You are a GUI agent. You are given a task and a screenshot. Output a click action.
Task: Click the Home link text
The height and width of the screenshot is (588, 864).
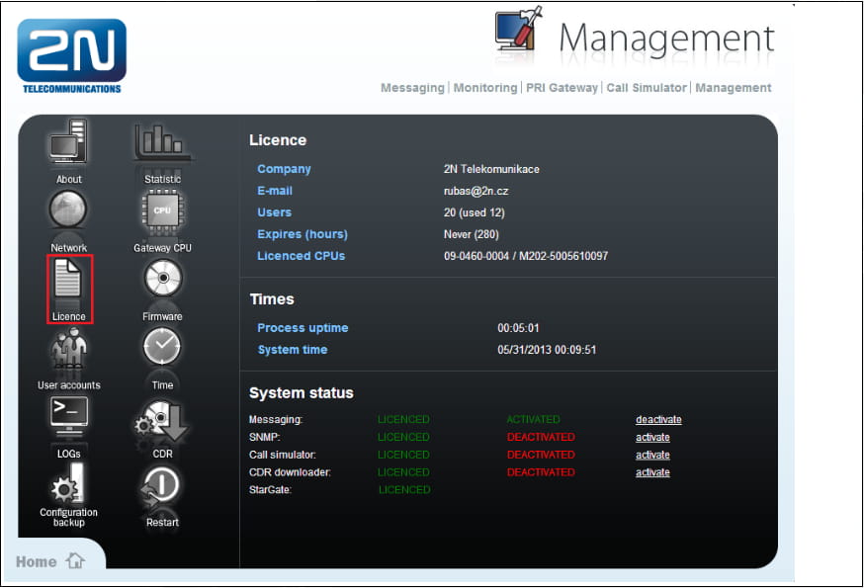point(36,562)
